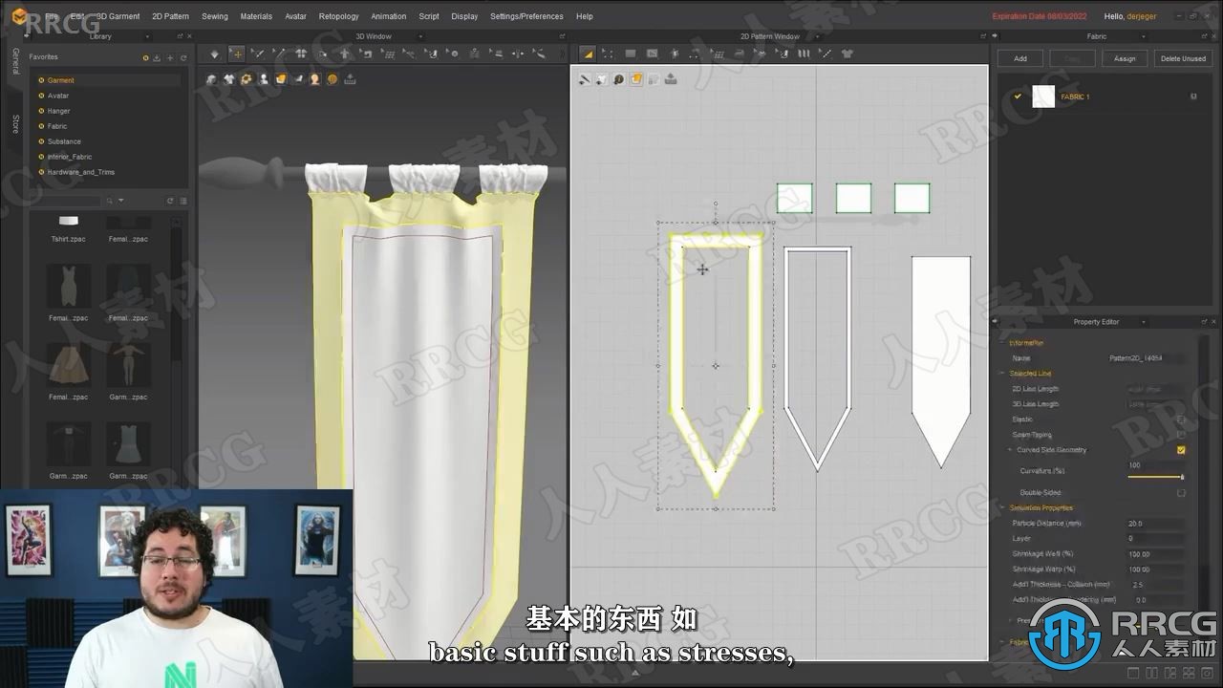Viewport: 1223px width, 688px height.
Task: Click the FABRIC 1 options icon
Action: pyautogui.click(x=1193, y=97)
